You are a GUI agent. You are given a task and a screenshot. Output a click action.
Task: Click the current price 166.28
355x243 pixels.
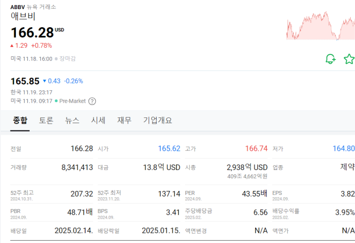point(32,32)
